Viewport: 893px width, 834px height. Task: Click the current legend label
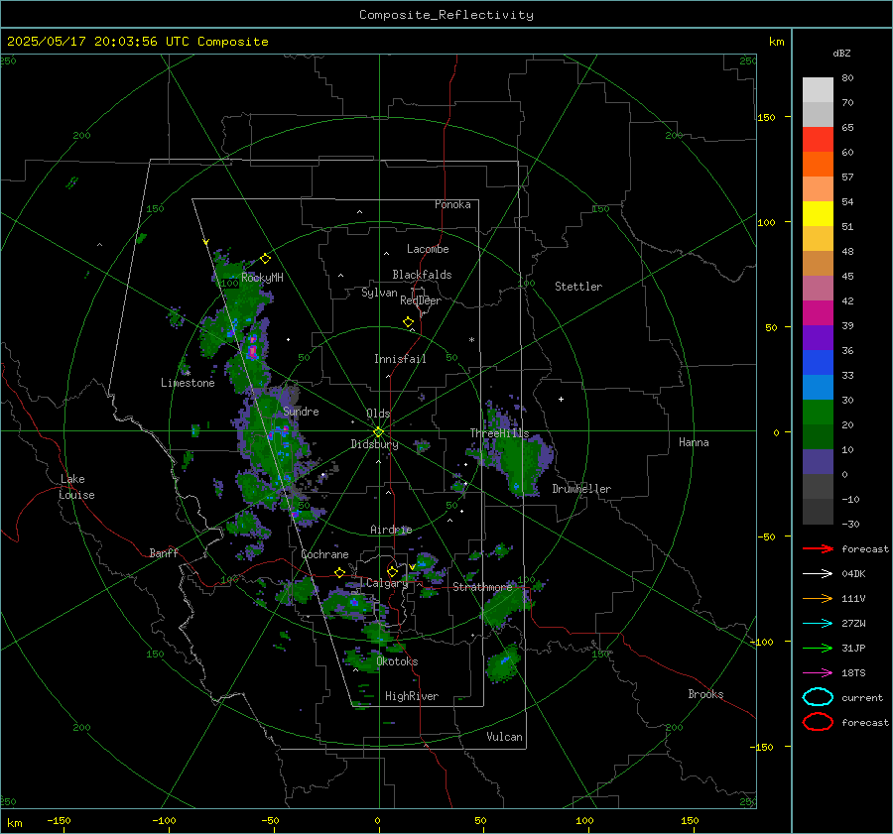click(x=862, y=697)
